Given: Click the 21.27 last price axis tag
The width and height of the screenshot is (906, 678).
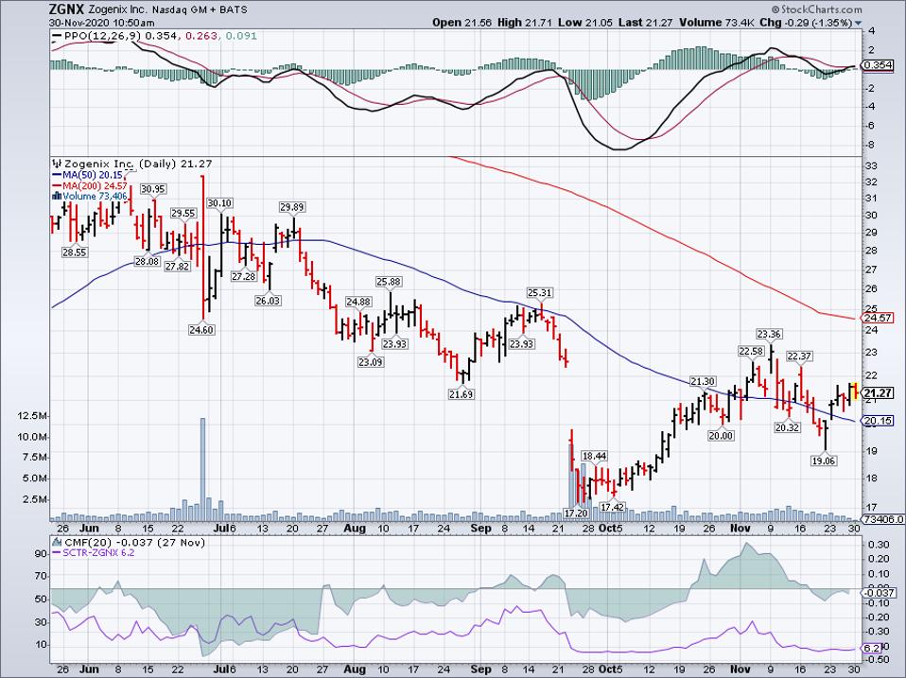Looking at the screenshot, I should [877, 393].
